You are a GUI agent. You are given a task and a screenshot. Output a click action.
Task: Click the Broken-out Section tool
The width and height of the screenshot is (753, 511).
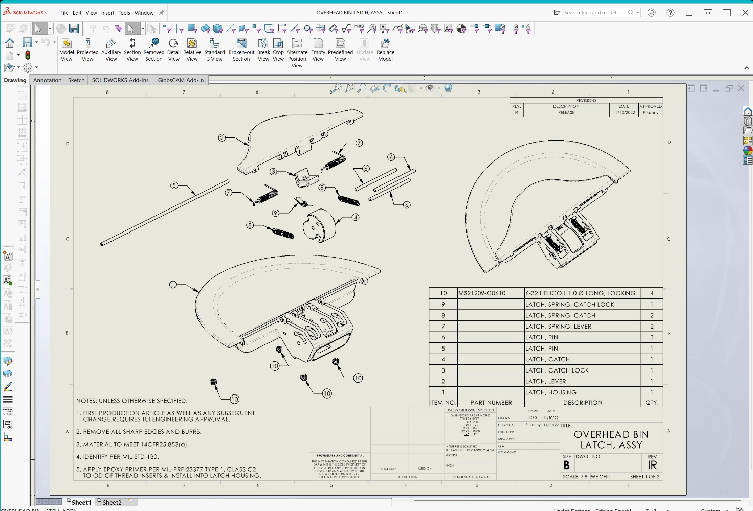point(241,50)
